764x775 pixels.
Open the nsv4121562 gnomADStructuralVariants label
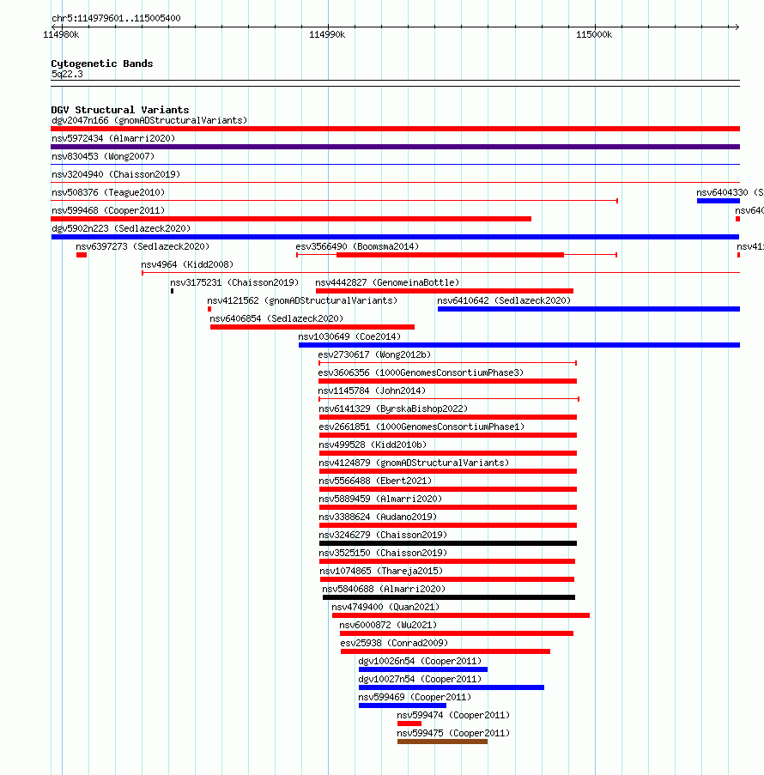[x=302, y=300]
